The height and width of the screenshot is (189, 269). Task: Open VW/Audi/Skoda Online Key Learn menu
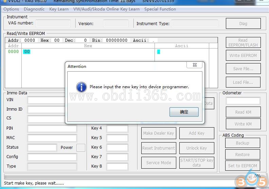coord(106,9)
